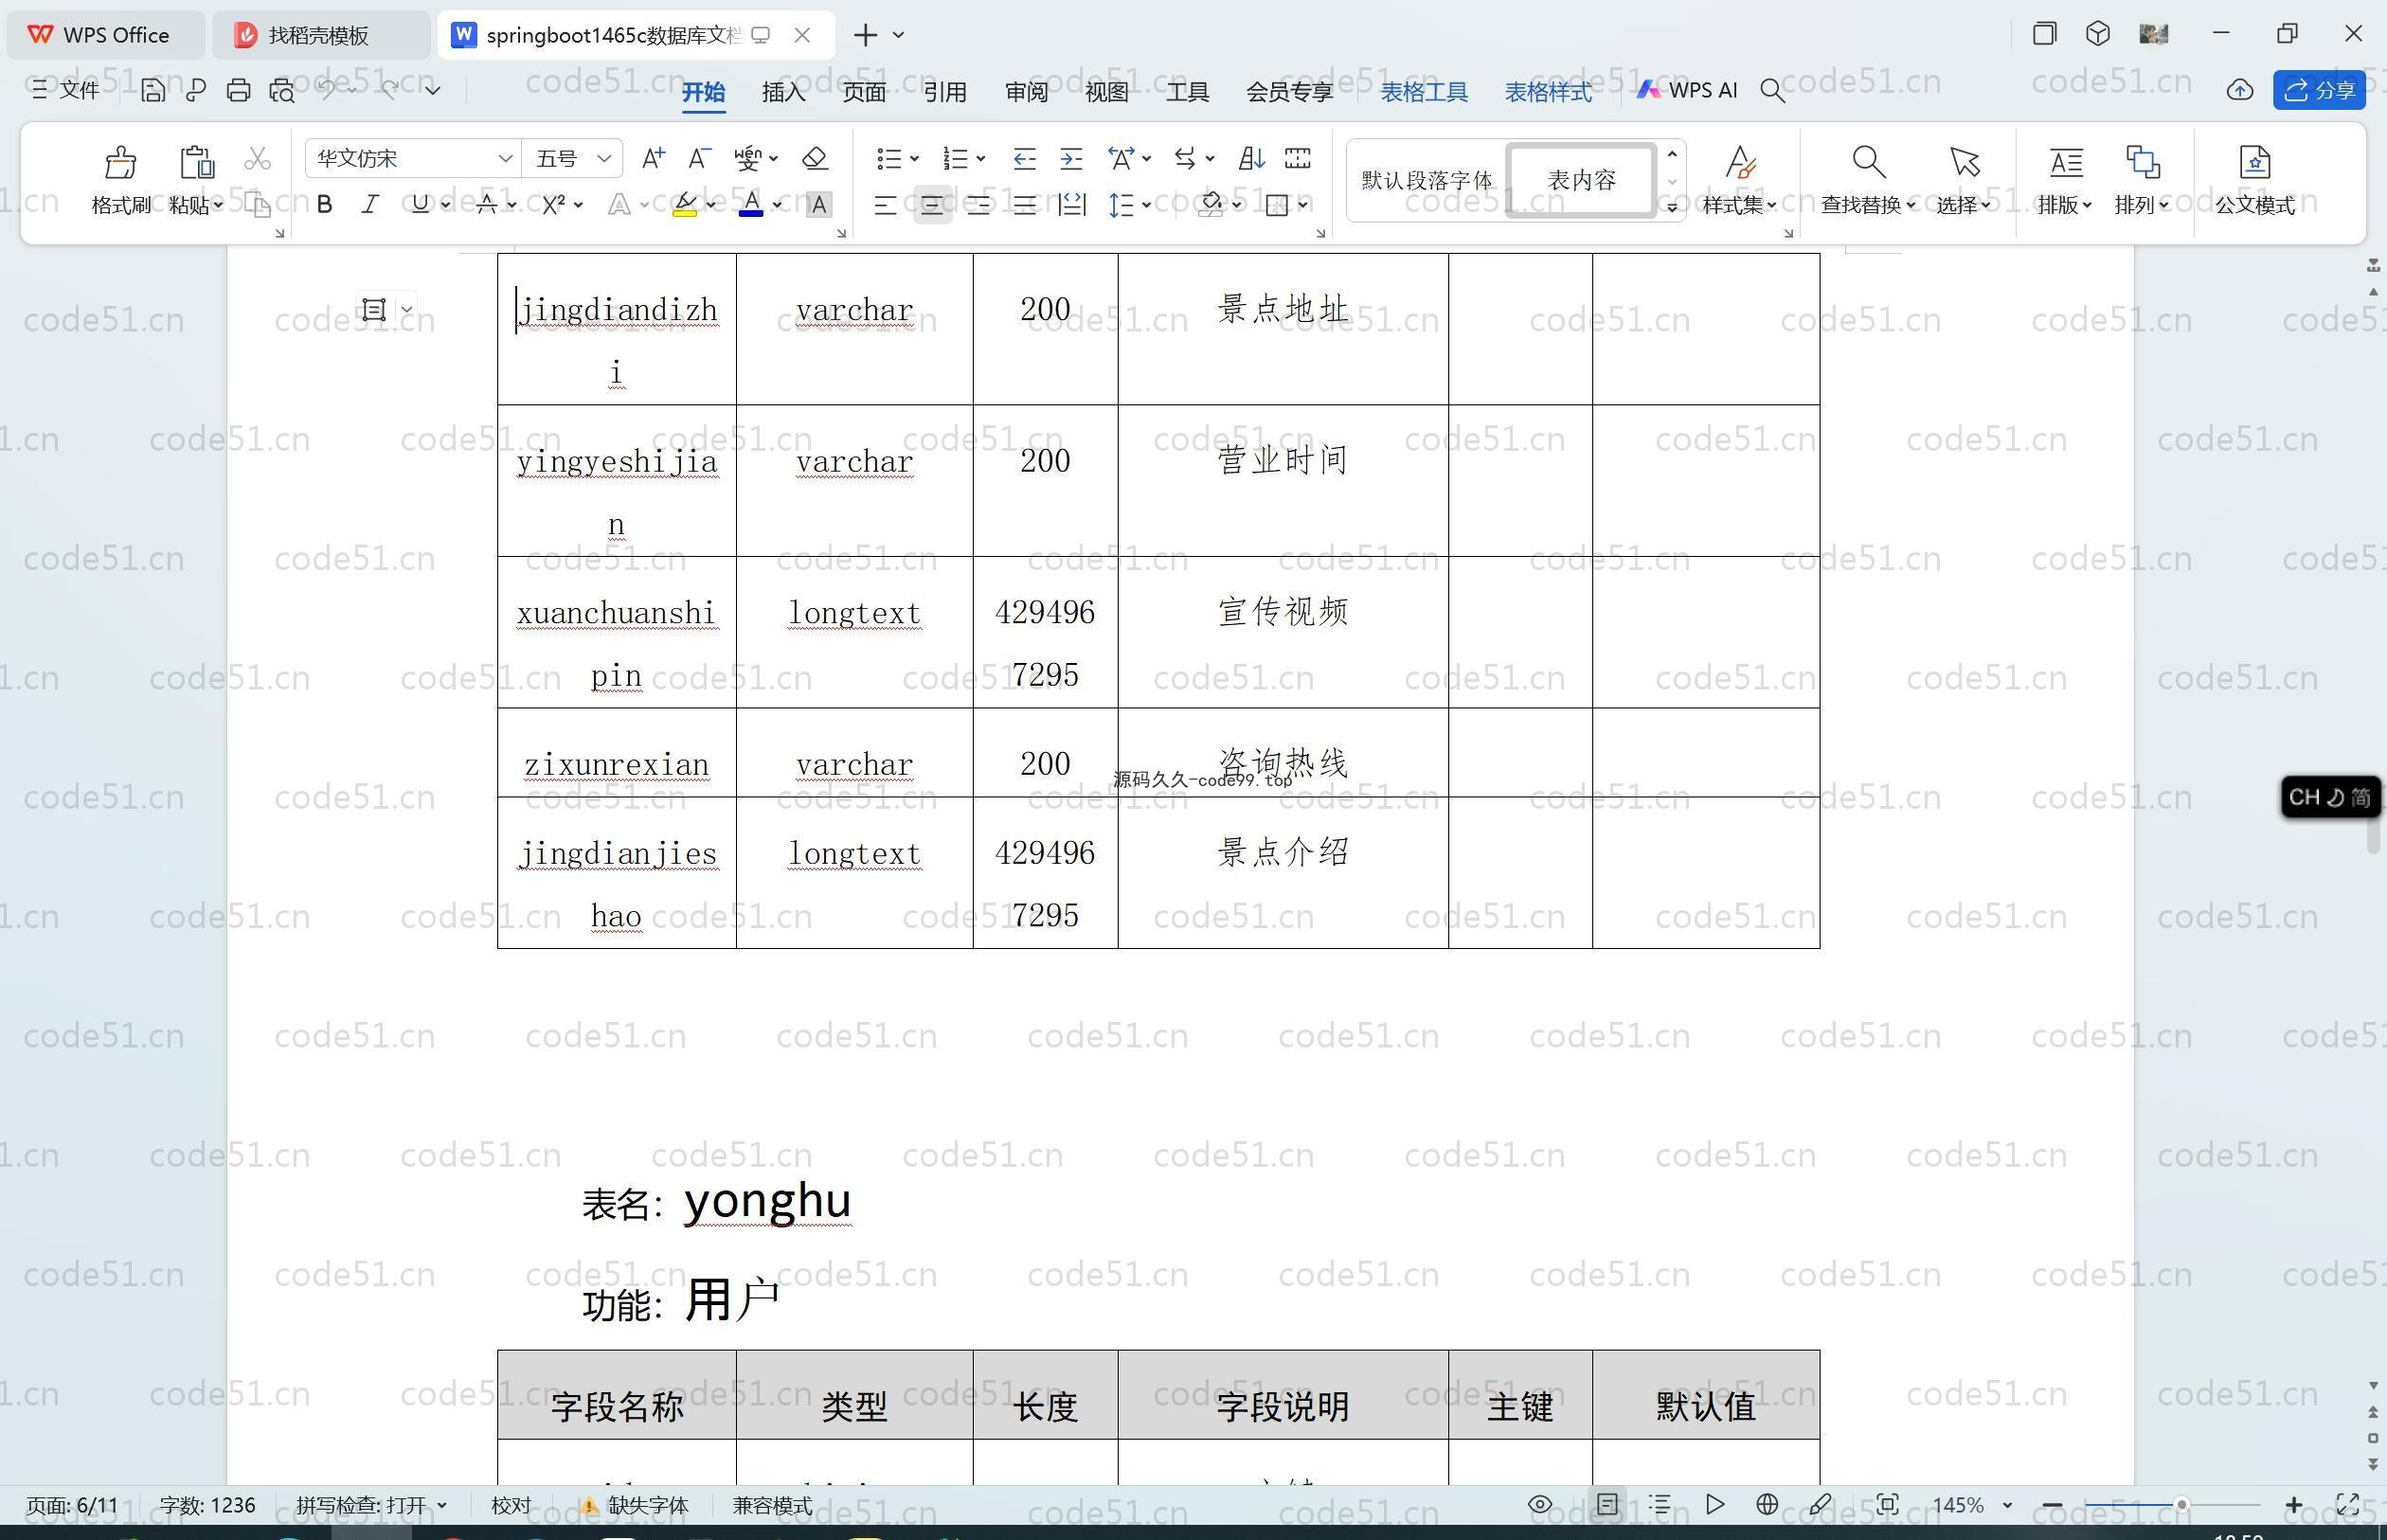This screenshot has height=1540, width=2387.
Task: Clear formatting with eraser icon
Action: (815, 158)
